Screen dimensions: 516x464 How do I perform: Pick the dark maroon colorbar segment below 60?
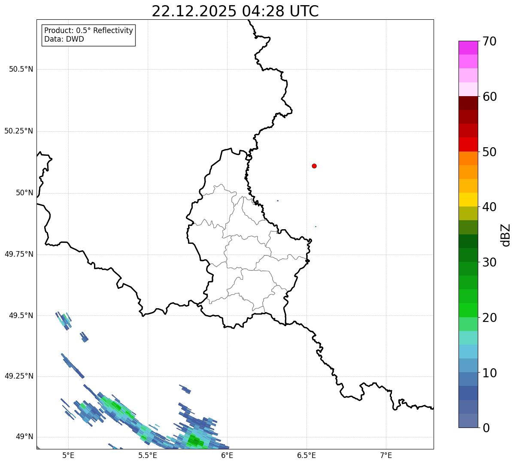pos(468,103)
